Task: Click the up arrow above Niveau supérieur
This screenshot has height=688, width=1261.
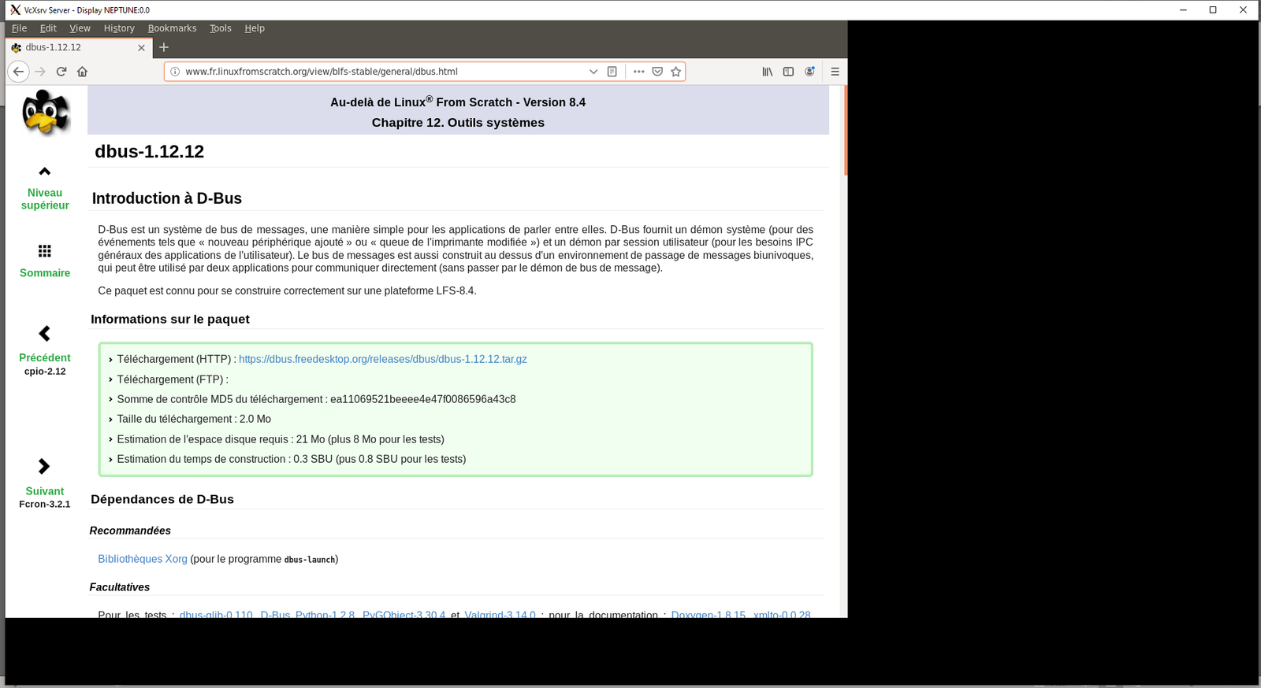Action: point(45,172)
